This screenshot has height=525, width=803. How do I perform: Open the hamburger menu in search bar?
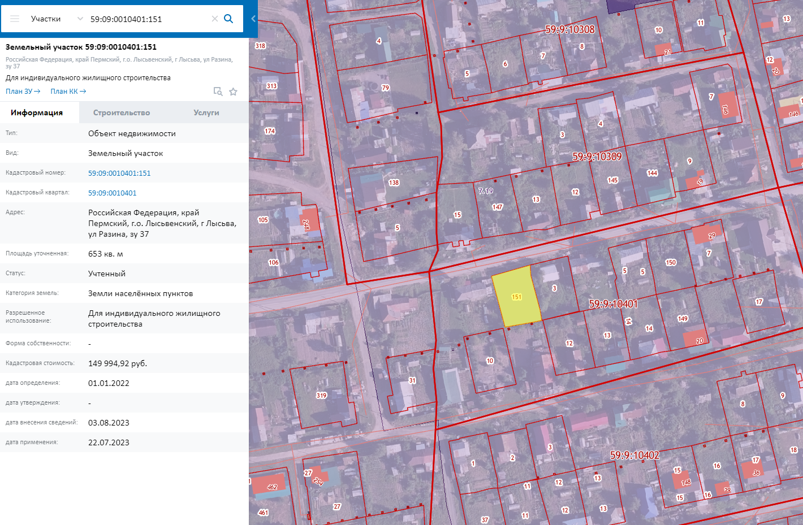click(x=15, y=19)
